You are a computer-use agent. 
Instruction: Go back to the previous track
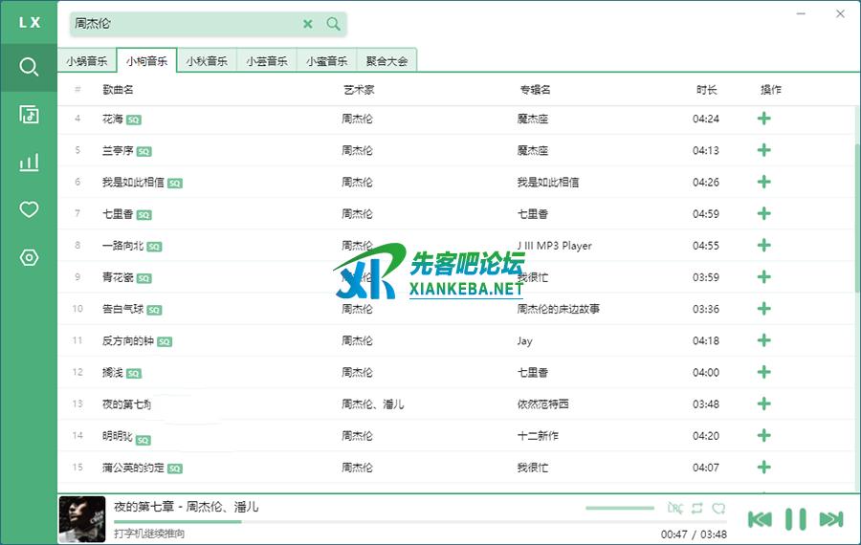pyautogui.click(x=760, y=519)
